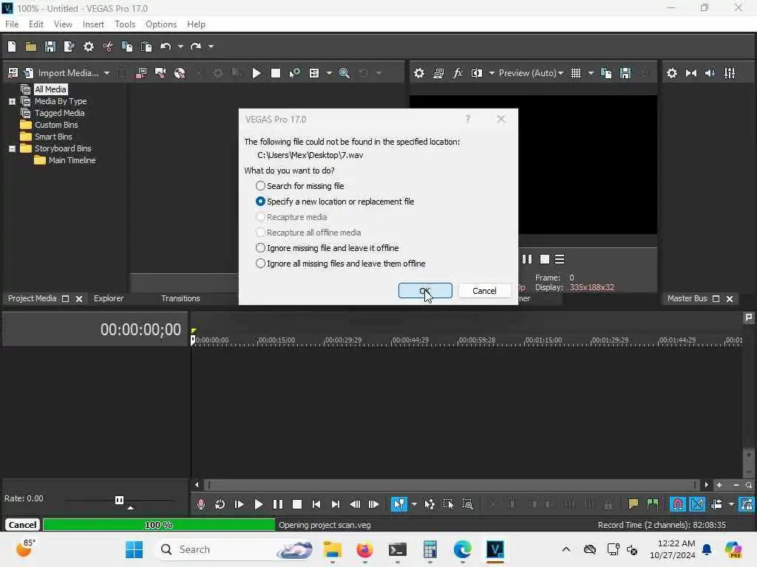Open the Insert menu
The image size is (757, 567).
93,24
